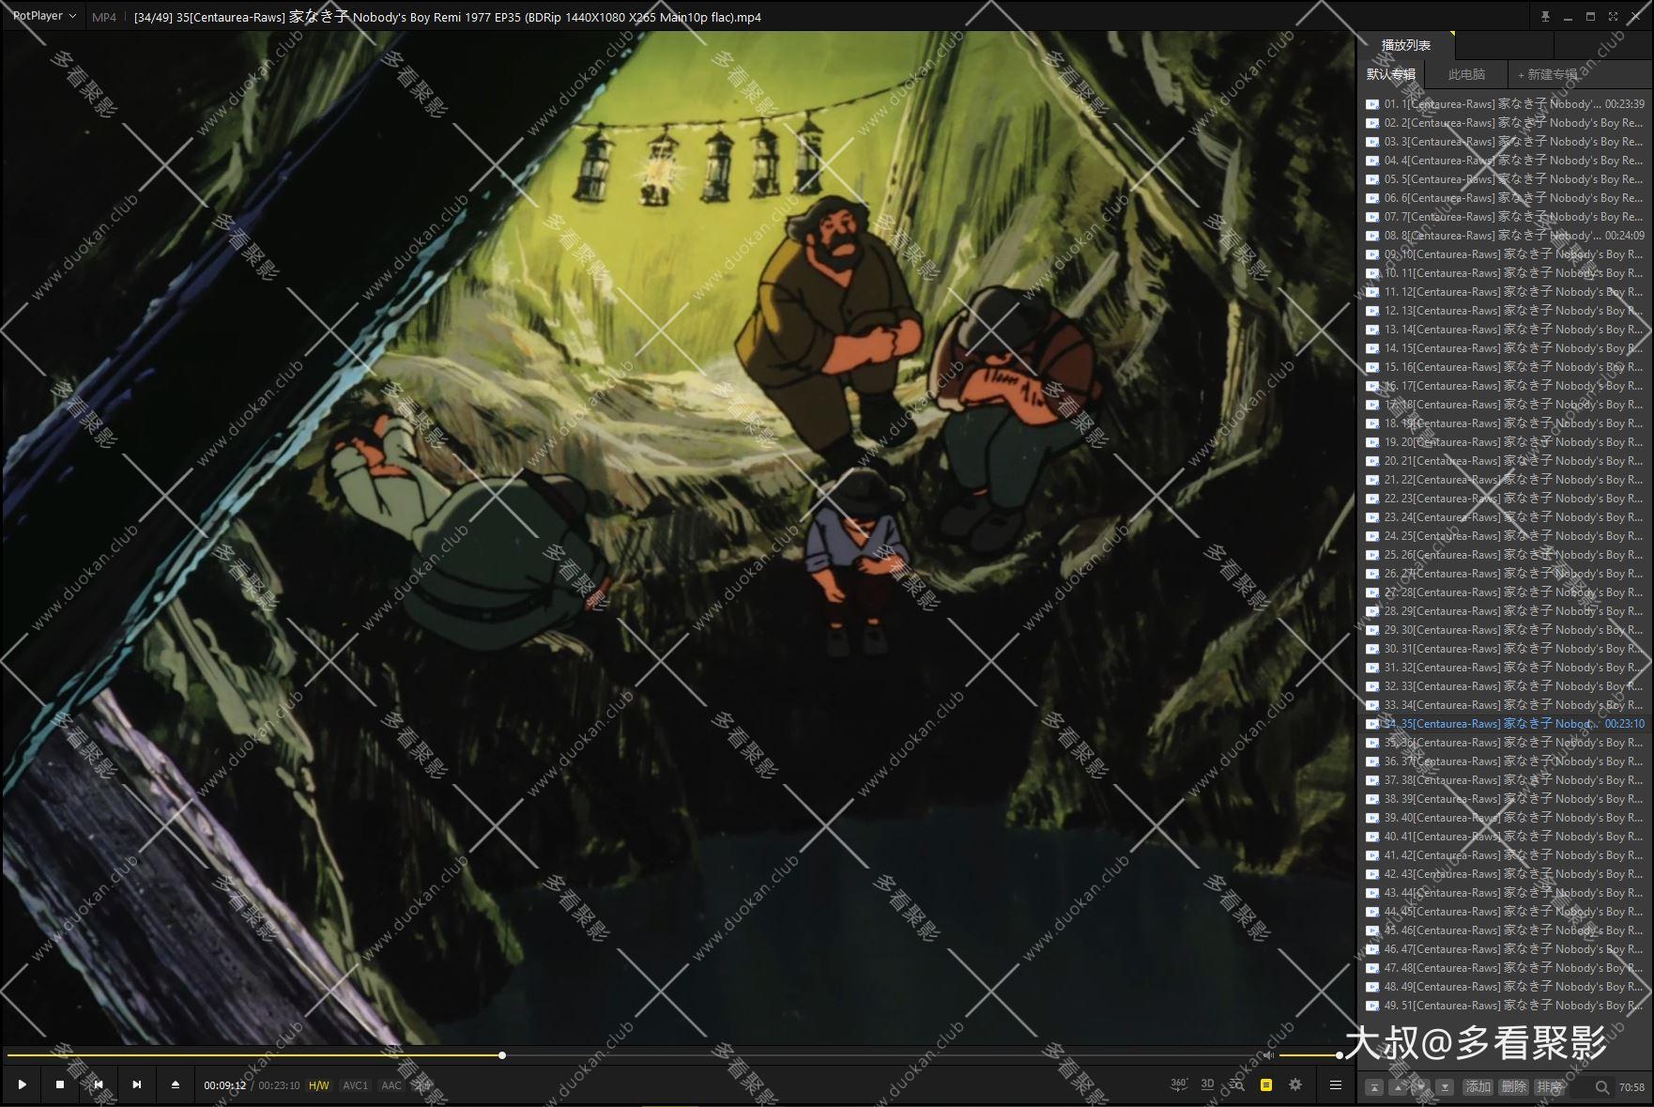Stop the video playback
Screen dimensions: 1654x1107
(60, 1084)
